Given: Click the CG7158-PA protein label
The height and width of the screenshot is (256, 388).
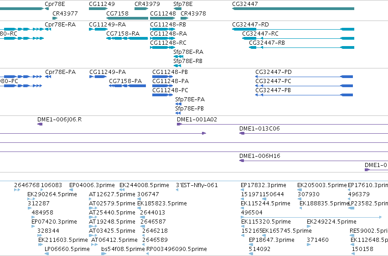Looking at the screenshot, I should pyautogui.click(x=125, y=81).
